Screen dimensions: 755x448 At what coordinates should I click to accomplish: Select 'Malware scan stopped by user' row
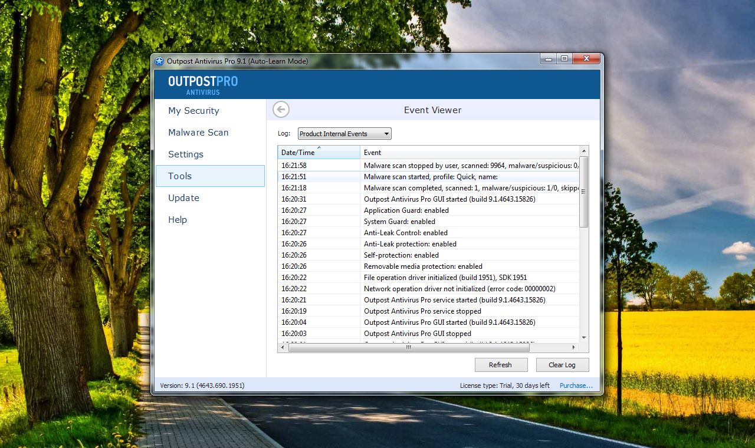pos(429,166)
